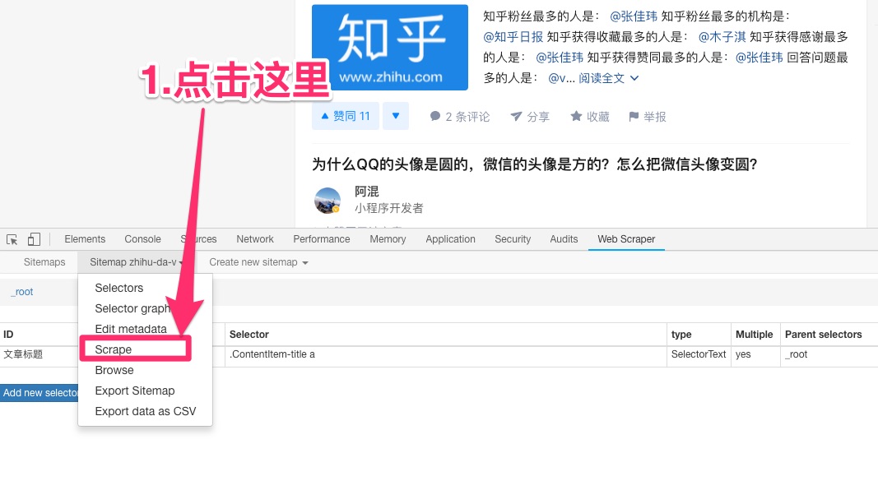Click the _root breadcrumb link

pos(22,291)
